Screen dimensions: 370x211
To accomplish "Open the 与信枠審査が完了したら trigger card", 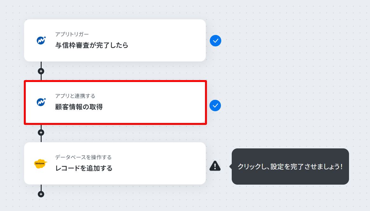I will 115,40.
